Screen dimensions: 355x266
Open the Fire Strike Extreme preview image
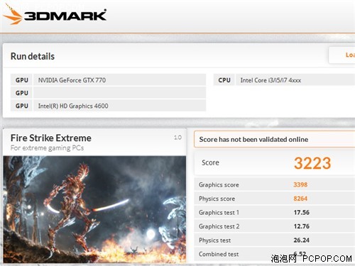click(94, 209)
